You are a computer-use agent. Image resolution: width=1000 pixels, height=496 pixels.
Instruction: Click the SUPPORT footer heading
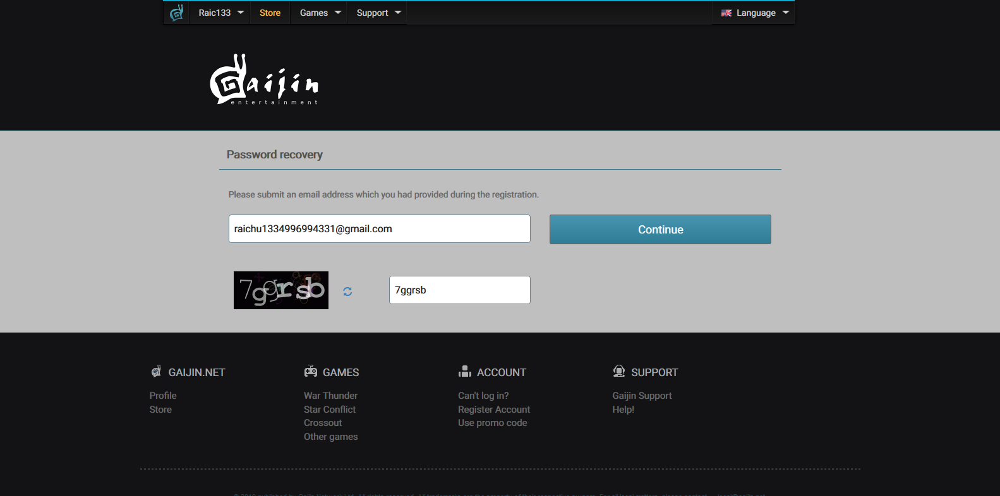(x=654, y=372)
